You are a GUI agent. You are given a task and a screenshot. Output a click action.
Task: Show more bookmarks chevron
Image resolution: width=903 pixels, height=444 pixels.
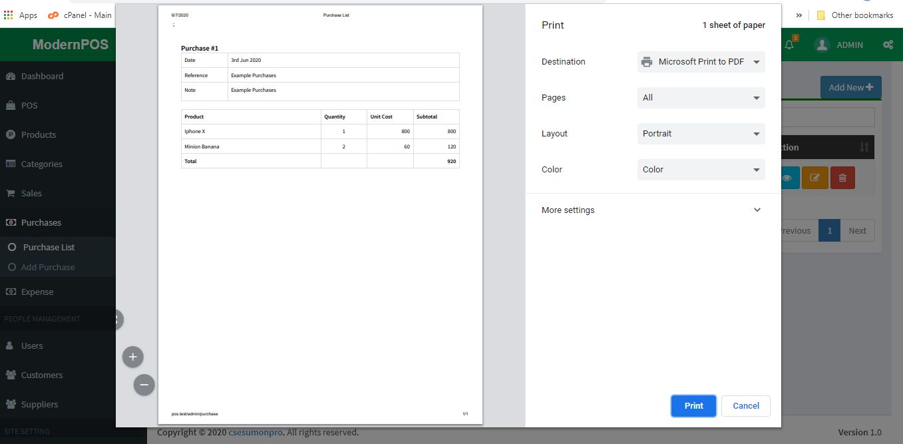click(x=798, y=15)
